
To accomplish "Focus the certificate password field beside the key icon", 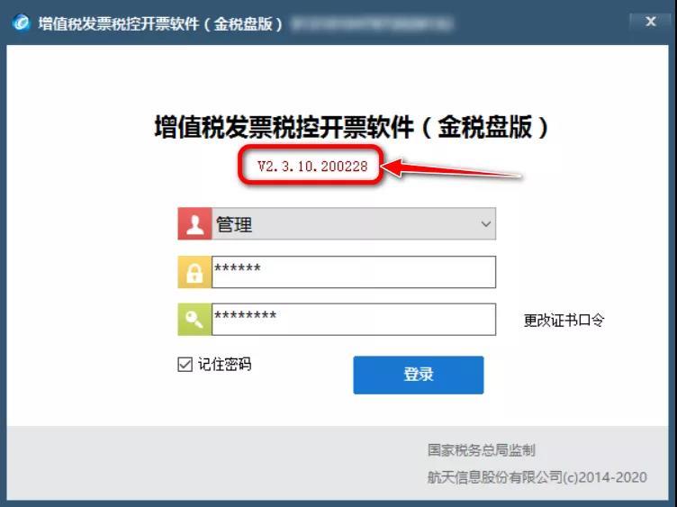I will (354, 320).
